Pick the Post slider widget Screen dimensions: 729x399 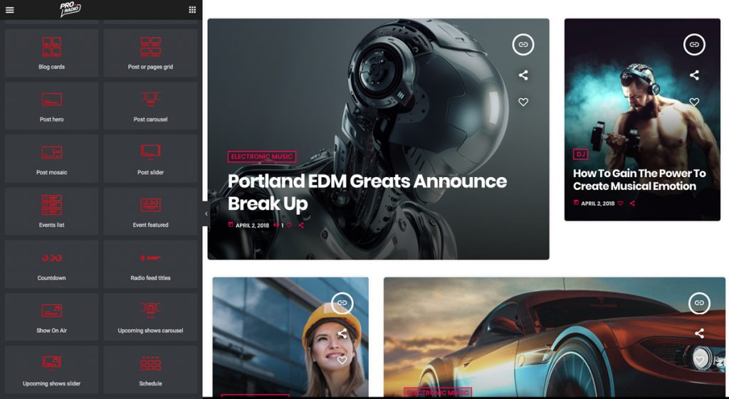(x=150, y=159)
